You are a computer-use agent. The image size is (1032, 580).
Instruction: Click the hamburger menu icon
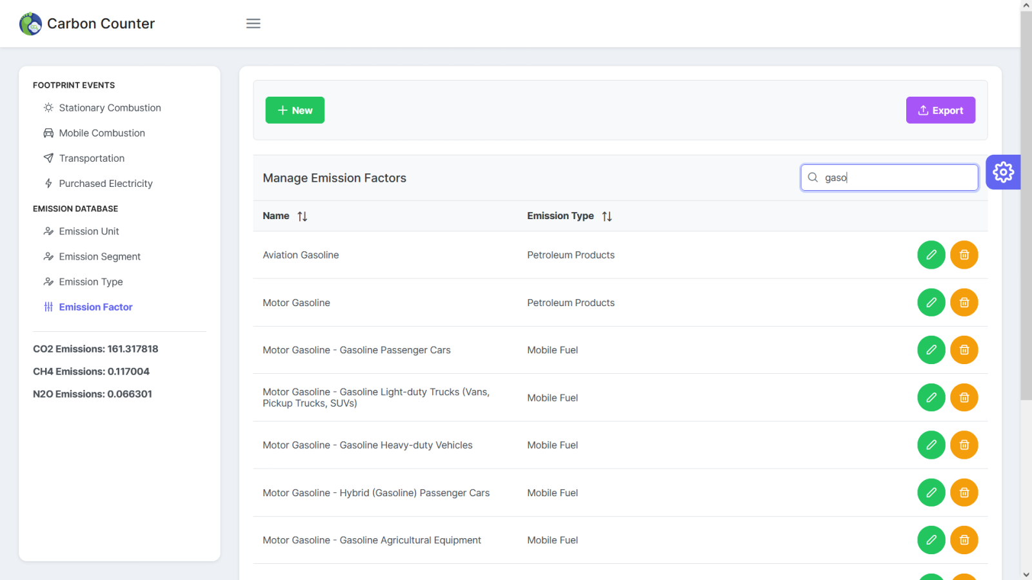tap(253, 23)
